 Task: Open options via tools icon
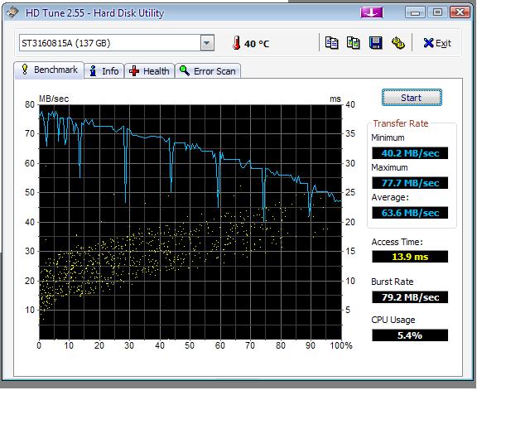click(x=397, y=43)
